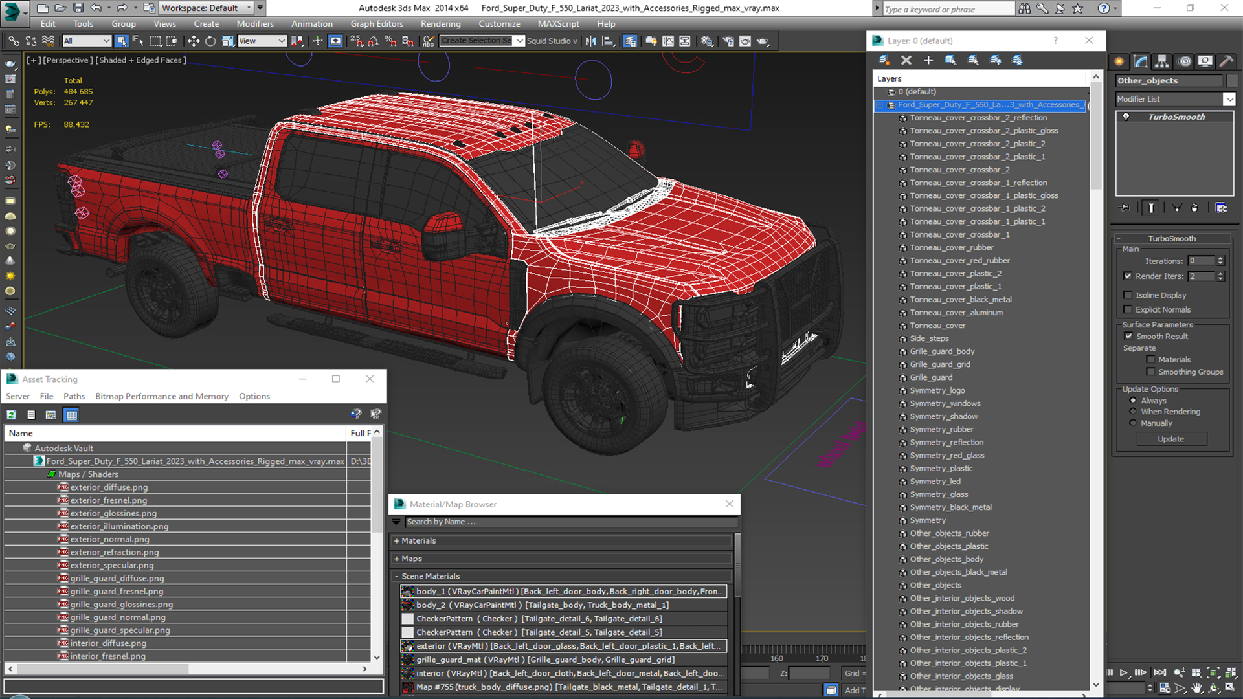Screen dimensions: 1243x699
Task: Choose the Select and Move tool
Action: (194, 41)
